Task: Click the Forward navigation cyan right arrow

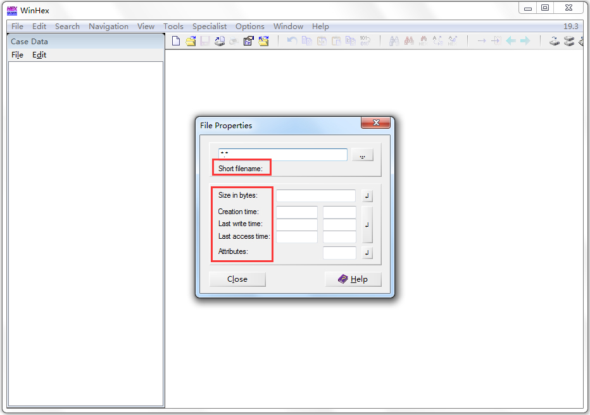Action: (x=525, y=40)
